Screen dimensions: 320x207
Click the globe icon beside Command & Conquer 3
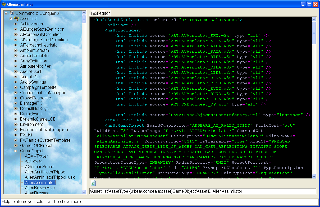click(12, 13)
